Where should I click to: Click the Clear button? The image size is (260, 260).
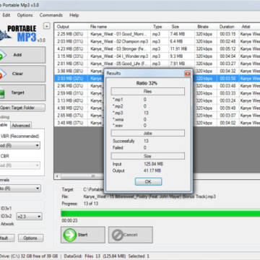tap(22, 74)
